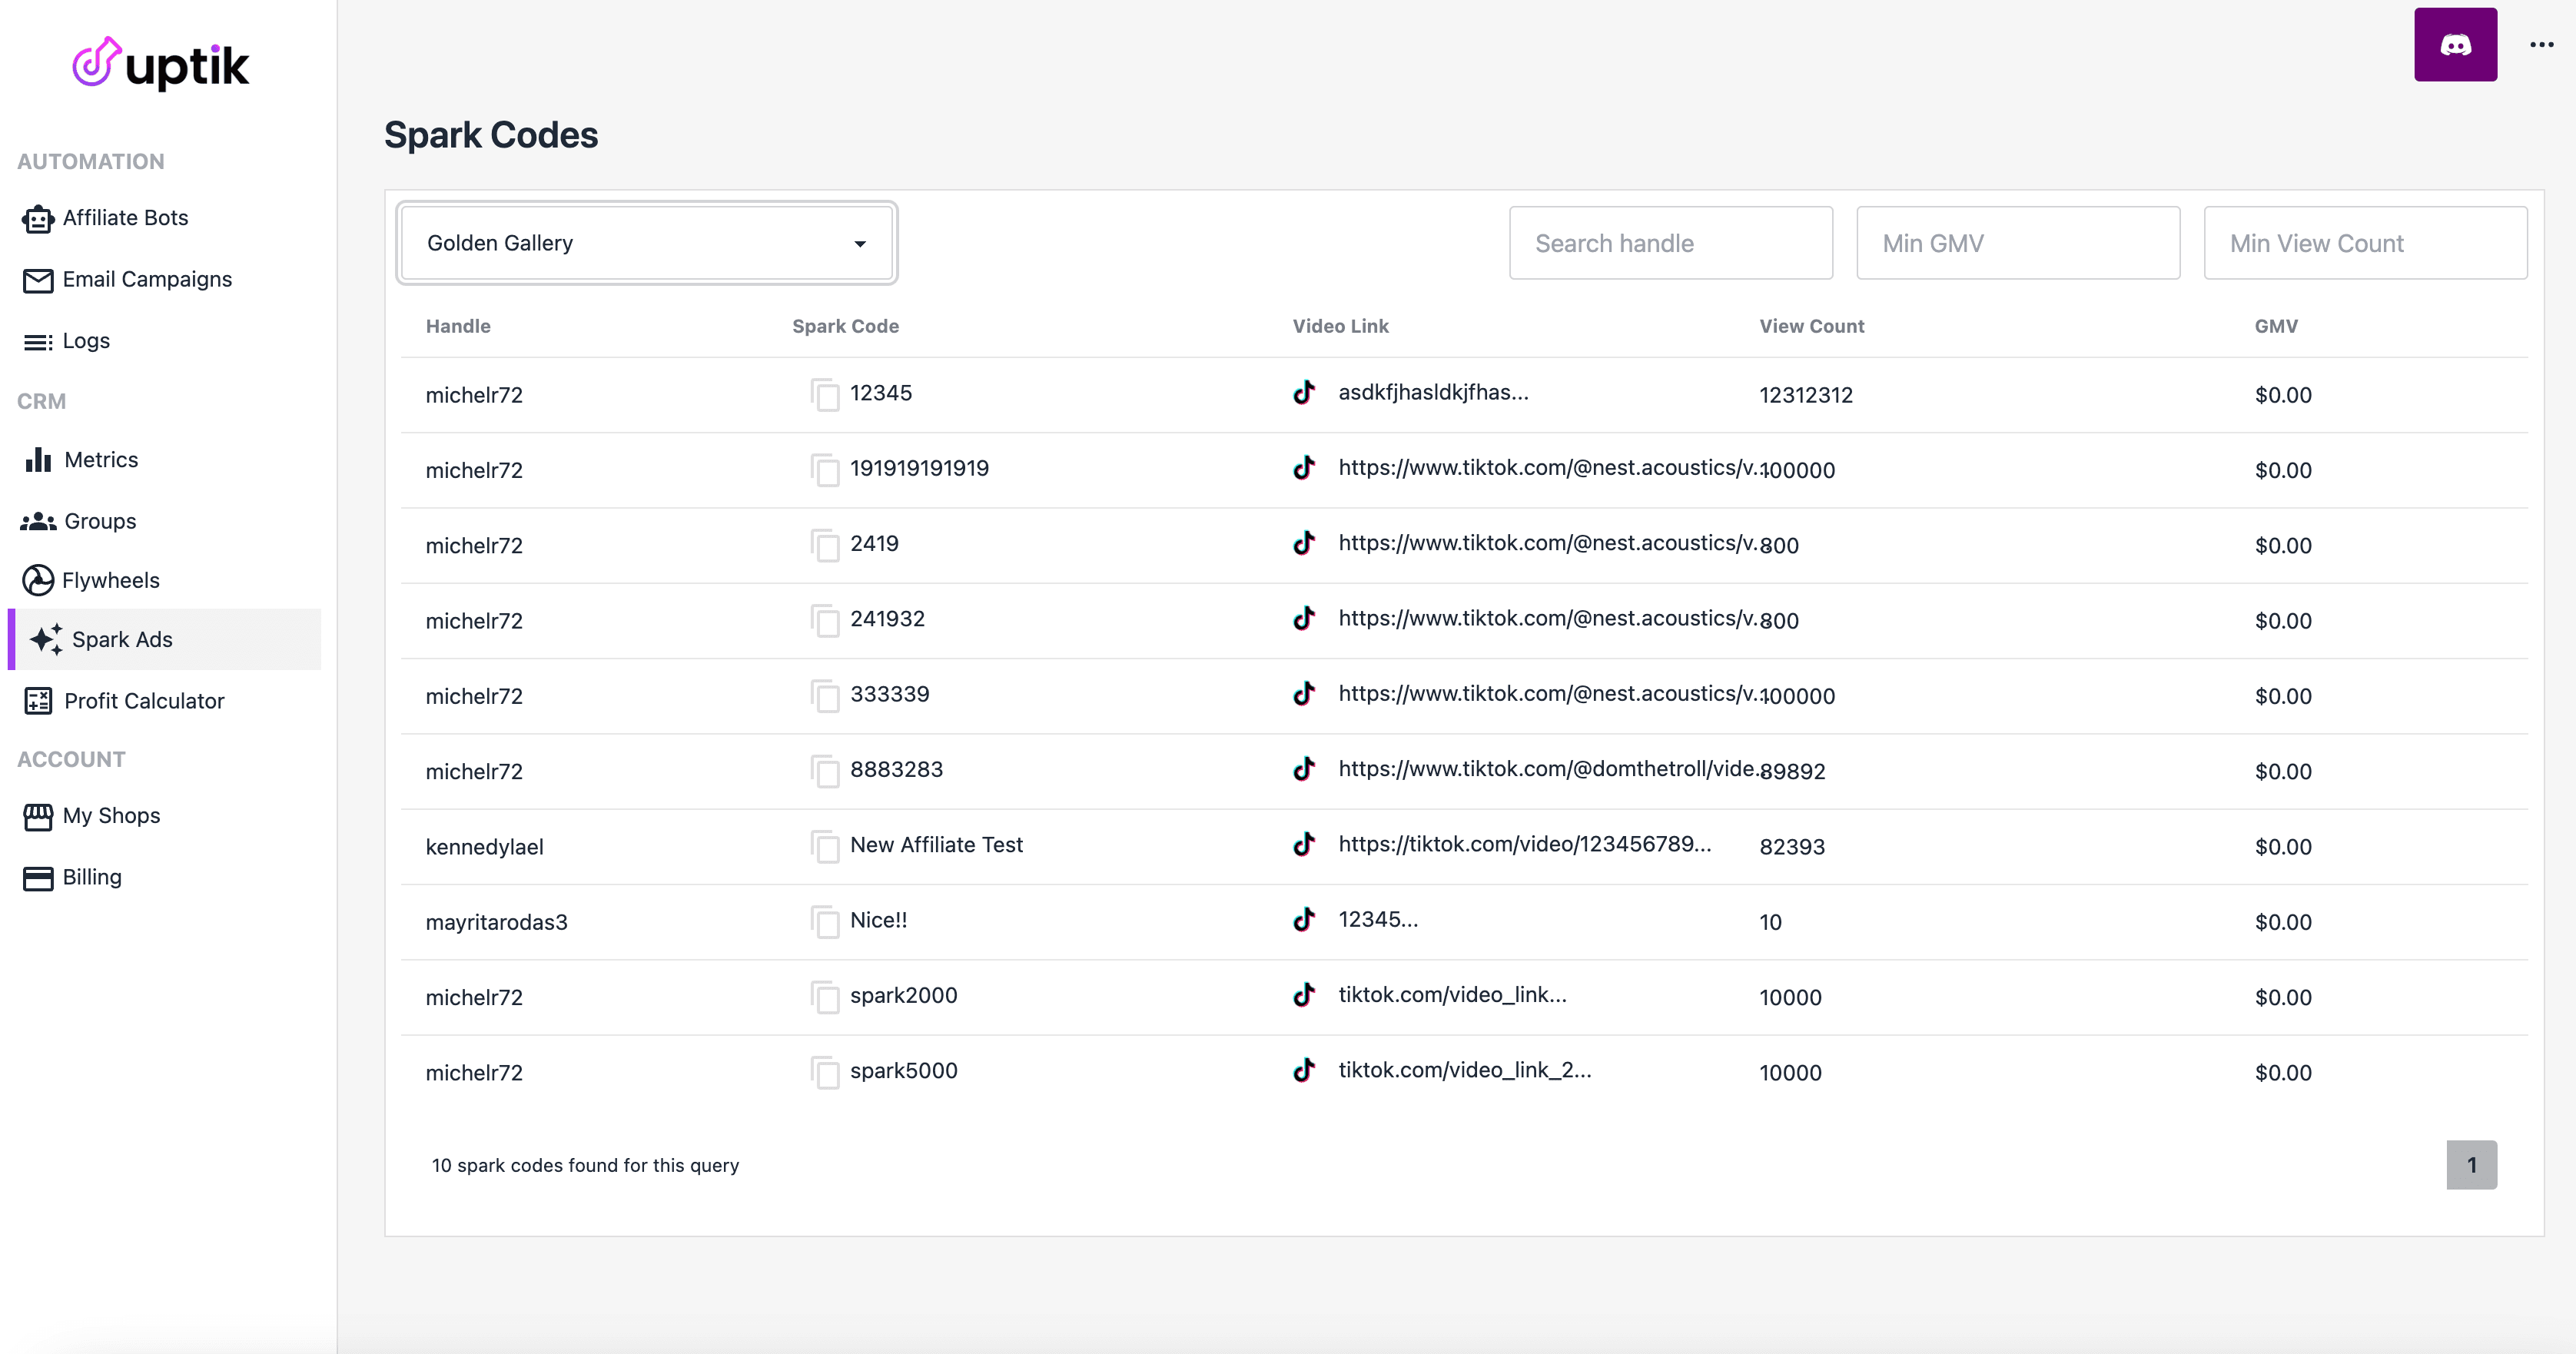This screenshot has height=1354, width=2576.
Task: Click TikTok icon for asdkfjhasldkjfhas video
Action: pyautogui.click(x=1304, y=392)
